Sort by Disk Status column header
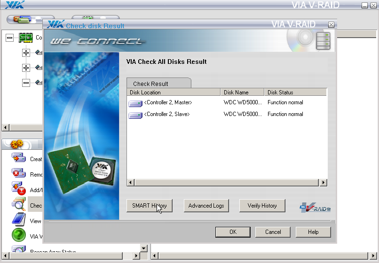 click(x=295, y=92)
